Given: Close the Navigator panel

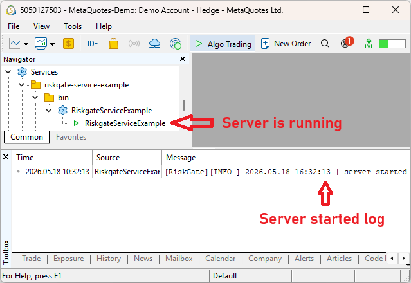Looking at the screenshot, I should [183, 59].
